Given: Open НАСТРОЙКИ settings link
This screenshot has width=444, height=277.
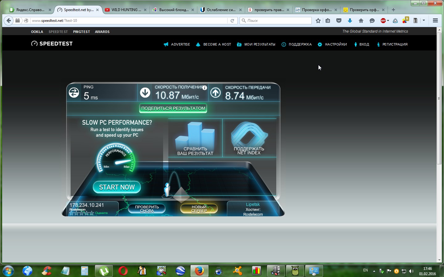Looking at the screenshot, I should point(332,44).
